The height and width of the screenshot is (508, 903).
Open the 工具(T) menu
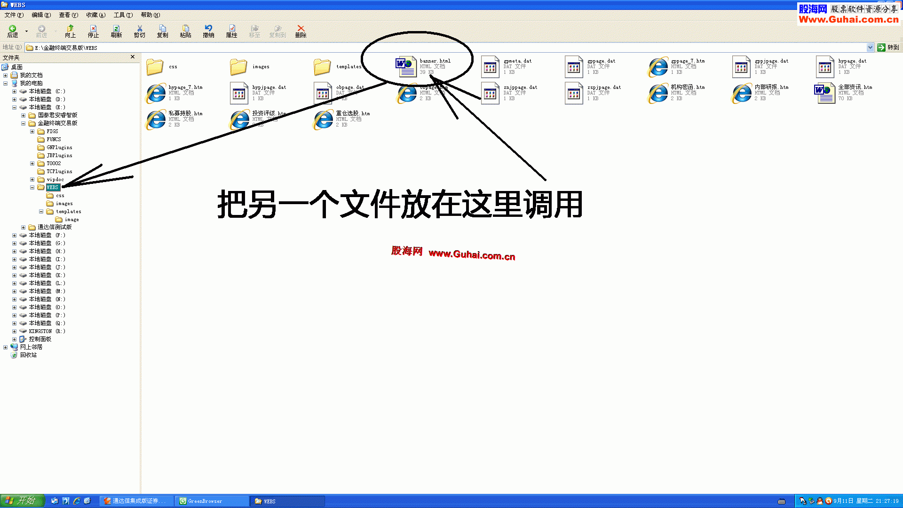coord(123,15)
